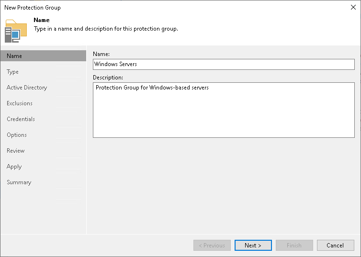Image resolution: width=361 pixels, height=257 pixels.
Task: Go to the Review step
Action: 16,151
